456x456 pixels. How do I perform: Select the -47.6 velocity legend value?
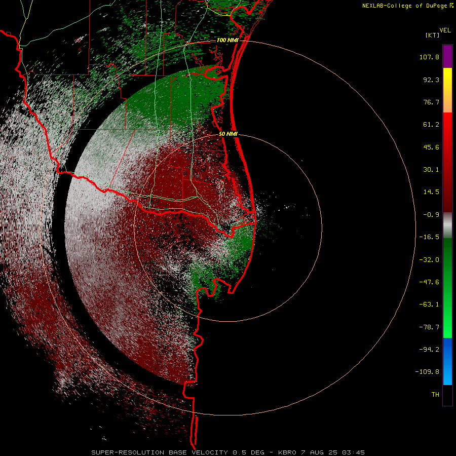429,282
